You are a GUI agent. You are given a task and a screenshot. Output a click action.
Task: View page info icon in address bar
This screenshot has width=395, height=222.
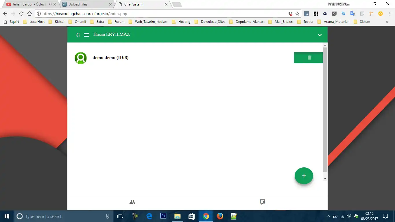pos(39,14)
